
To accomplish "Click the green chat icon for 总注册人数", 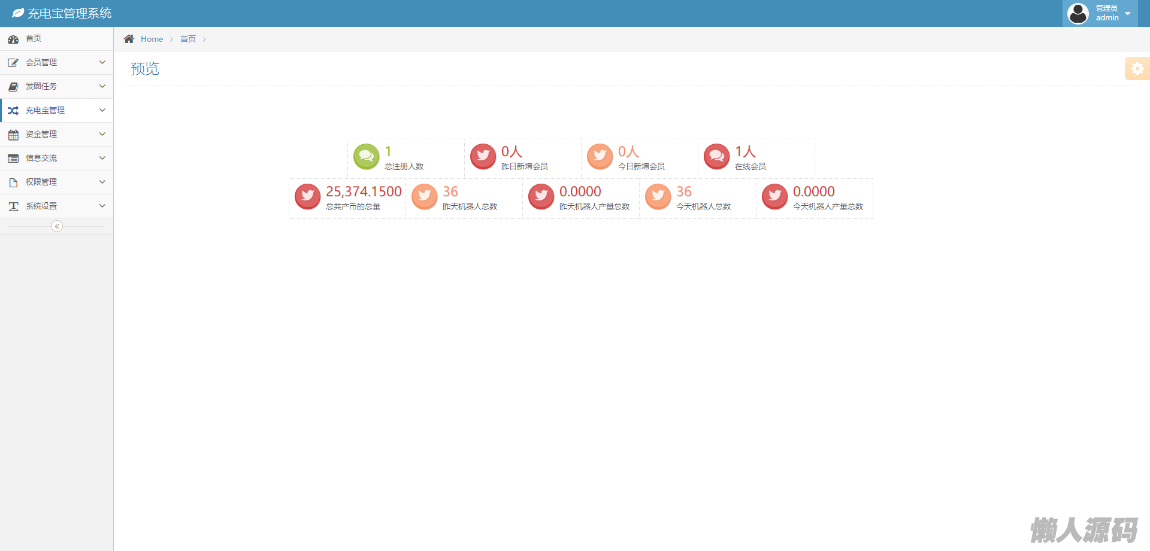I will (367, 157).
